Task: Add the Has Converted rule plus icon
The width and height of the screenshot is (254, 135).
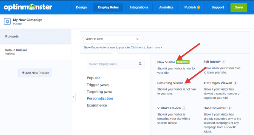Action: click(230, 108)
